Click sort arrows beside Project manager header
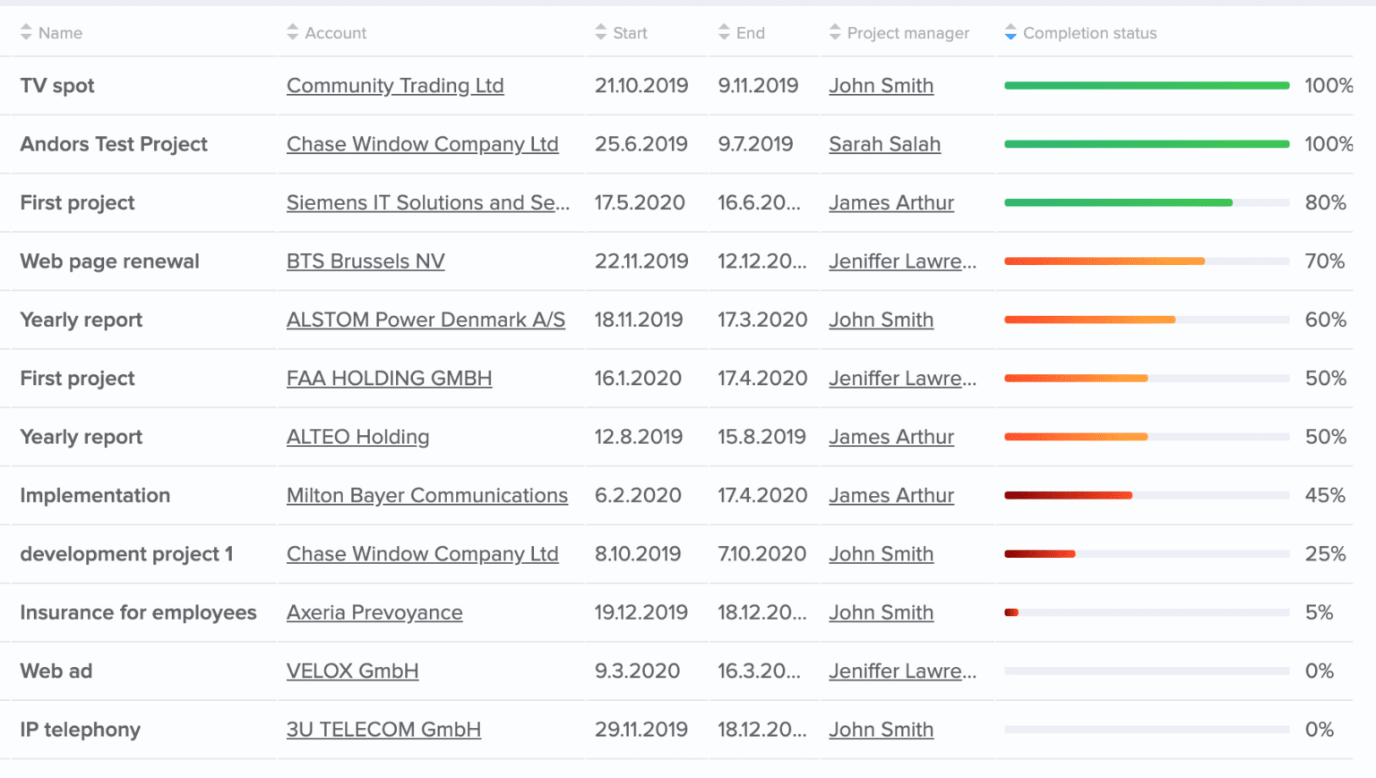This screenshot has width=1376, height=778. [x=835, y=33]
